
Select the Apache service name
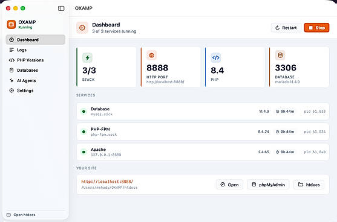(x=98, y=150)
